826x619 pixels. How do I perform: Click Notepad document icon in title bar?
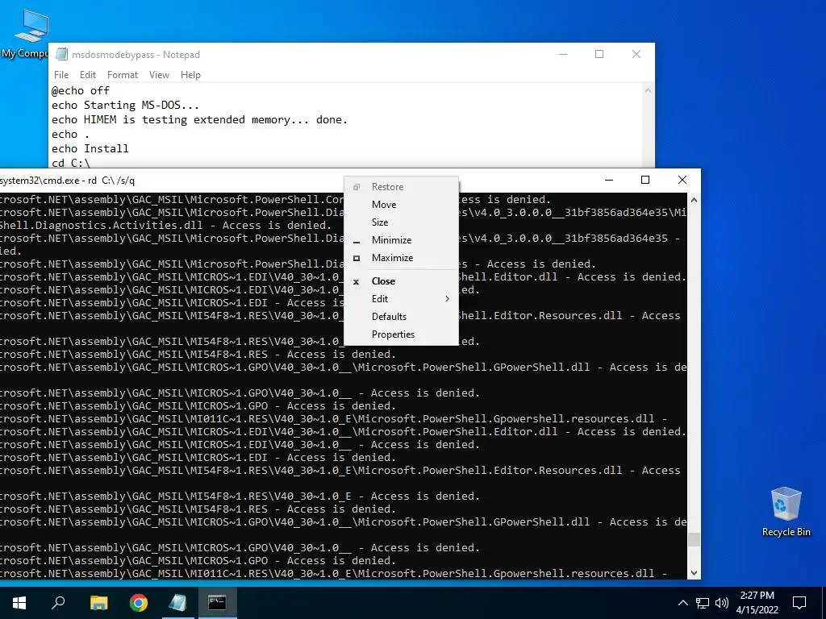click(x=61, y=54)
